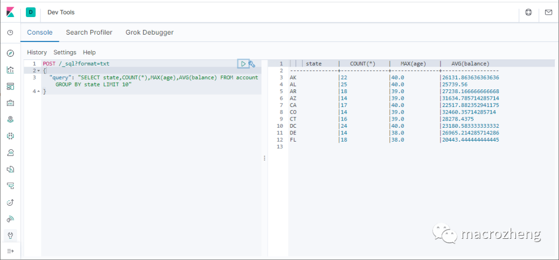Open Dev Tools wrench icon in sidebar
This screenshot has width=559, height=260.
pyautogui.click(x=10, y=235)
